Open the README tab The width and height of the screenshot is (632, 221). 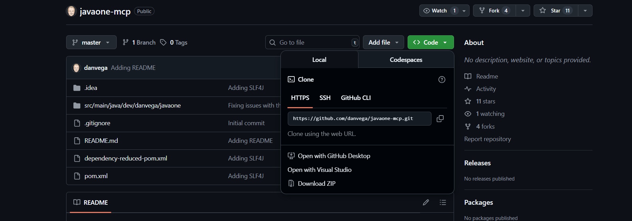91,203
